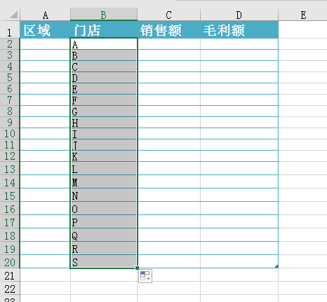Select row 21 header
Image resolution: width=327 pixels, height=302 pixels.
click(10, 275)
